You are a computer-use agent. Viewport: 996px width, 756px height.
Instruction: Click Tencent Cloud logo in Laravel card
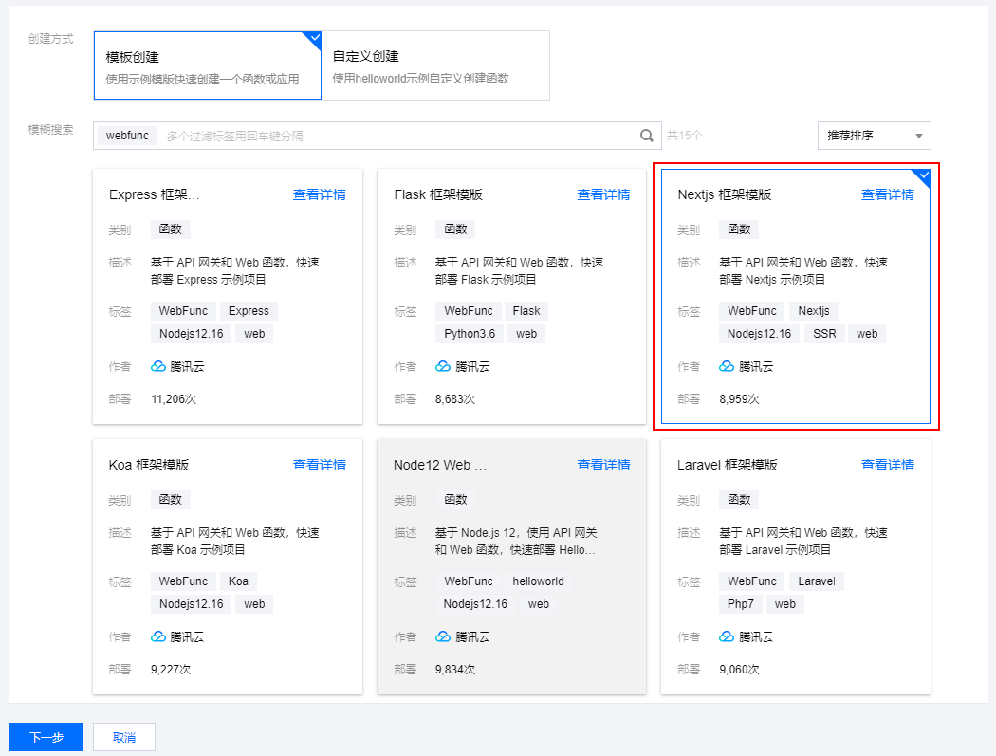727,636
